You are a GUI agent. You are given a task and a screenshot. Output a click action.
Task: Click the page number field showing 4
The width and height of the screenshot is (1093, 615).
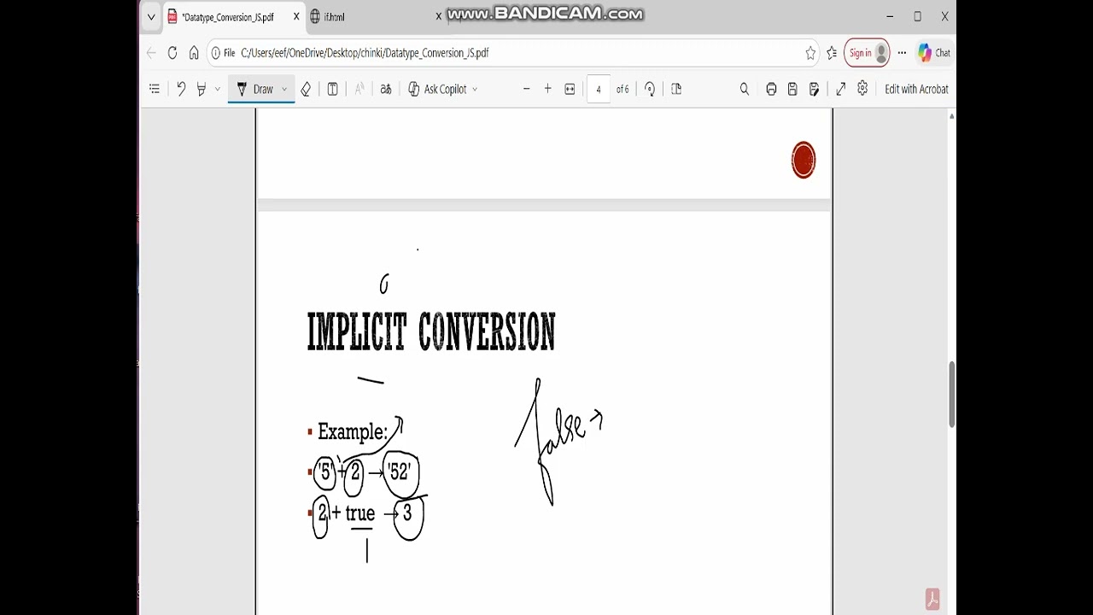click(x=599, y=89)
